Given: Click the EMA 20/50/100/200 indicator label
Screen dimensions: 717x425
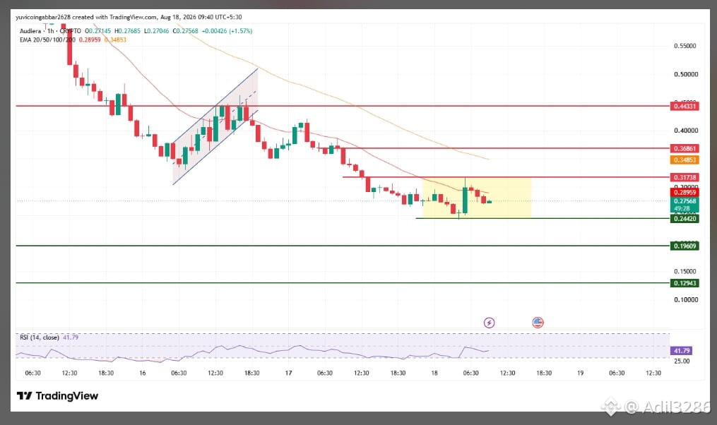Looking at the screenshot, I should pyautogui.click(x=47, y=40).
